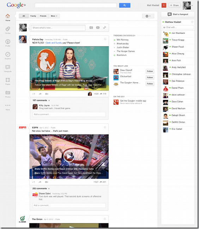199x229 pixels.
Task: Plus-one the ESPN post
Action: (x=34, y=182)
